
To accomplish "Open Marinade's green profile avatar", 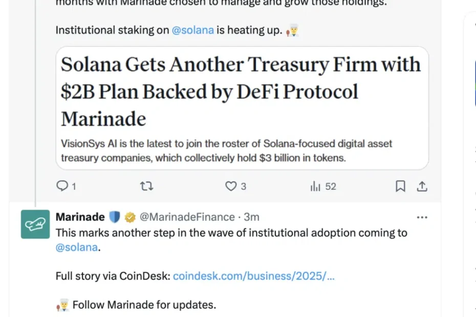I will (x=35, y=224).
